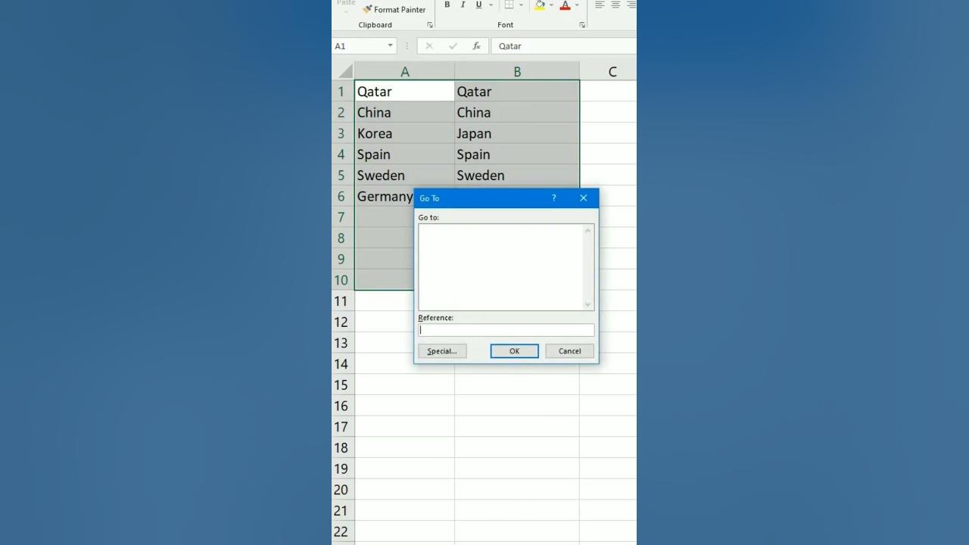Toggle Bold formatting

click(447, 5)
